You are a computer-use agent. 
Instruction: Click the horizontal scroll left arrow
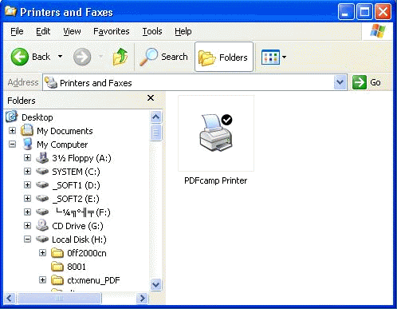[10, 298]
